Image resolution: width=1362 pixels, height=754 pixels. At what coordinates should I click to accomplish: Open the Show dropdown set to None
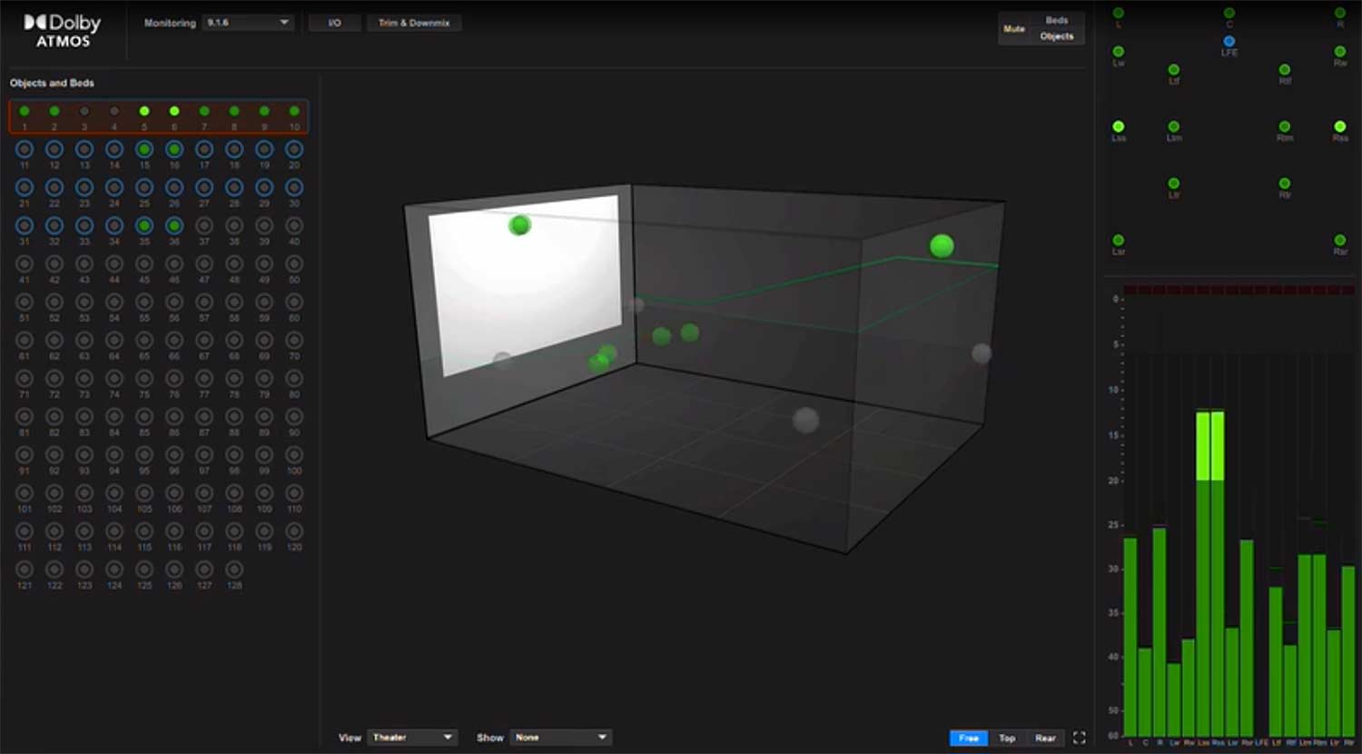pos(560,737)
